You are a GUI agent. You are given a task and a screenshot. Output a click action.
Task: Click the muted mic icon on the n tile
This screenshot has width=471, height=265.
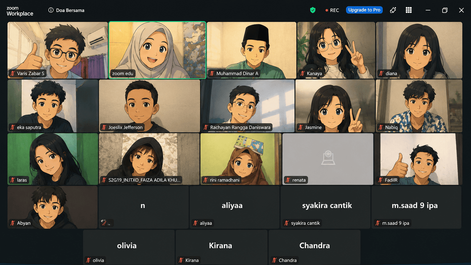104,223
